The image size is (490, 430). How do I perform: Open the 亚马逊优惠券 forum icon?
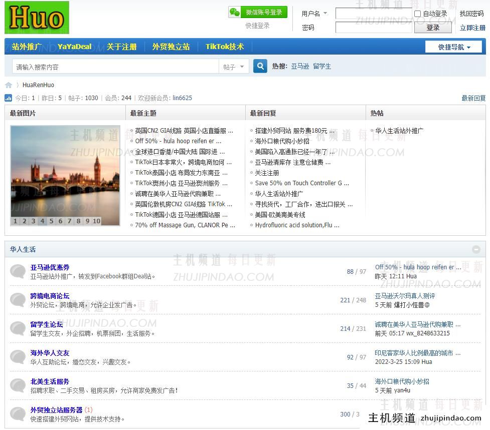tap(17, 271)
